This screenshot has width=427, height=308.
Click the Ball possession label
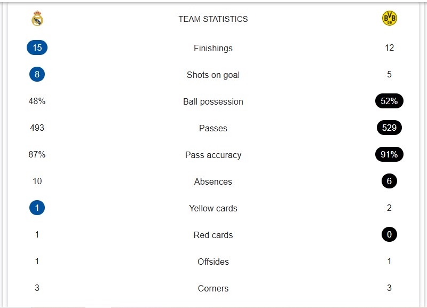213,101
